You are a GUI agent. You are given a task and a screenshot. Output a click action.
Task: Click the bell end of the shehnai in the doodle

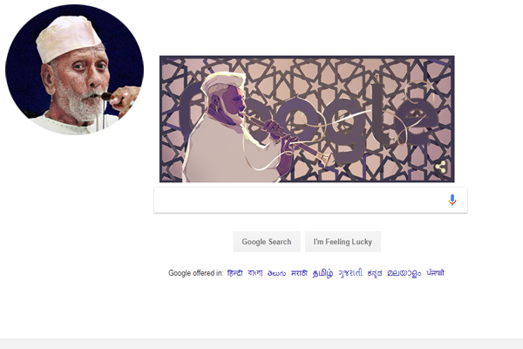323,158
